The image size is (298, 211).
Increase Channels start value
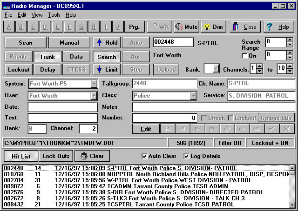pos(260,66)
